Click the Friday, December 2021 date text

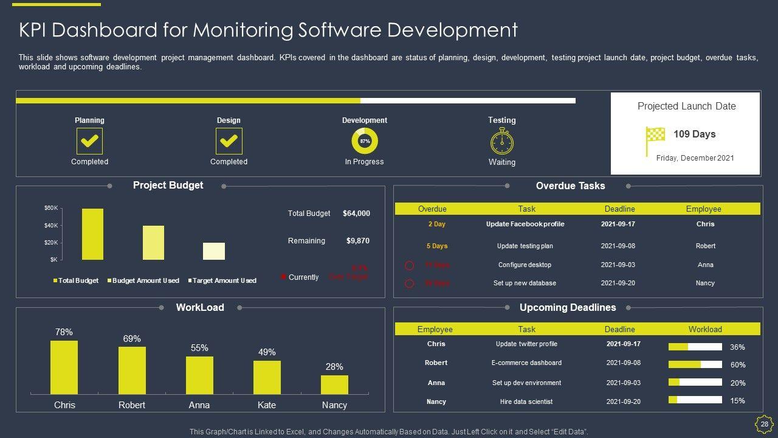(x=695, y=158)
